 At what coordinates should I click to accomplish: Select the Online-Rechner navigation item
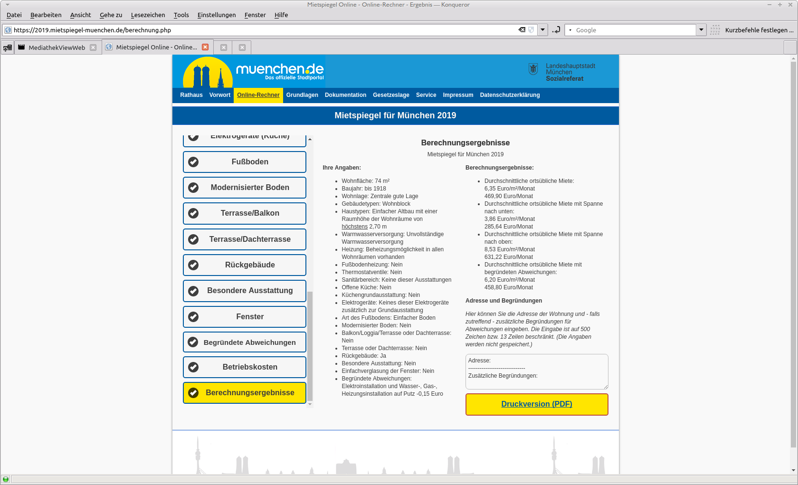click(258, 95)
